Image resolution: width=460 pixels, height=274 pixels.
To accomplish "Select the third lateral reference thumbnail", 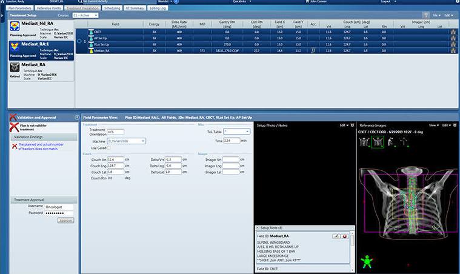I will (391, 142).
